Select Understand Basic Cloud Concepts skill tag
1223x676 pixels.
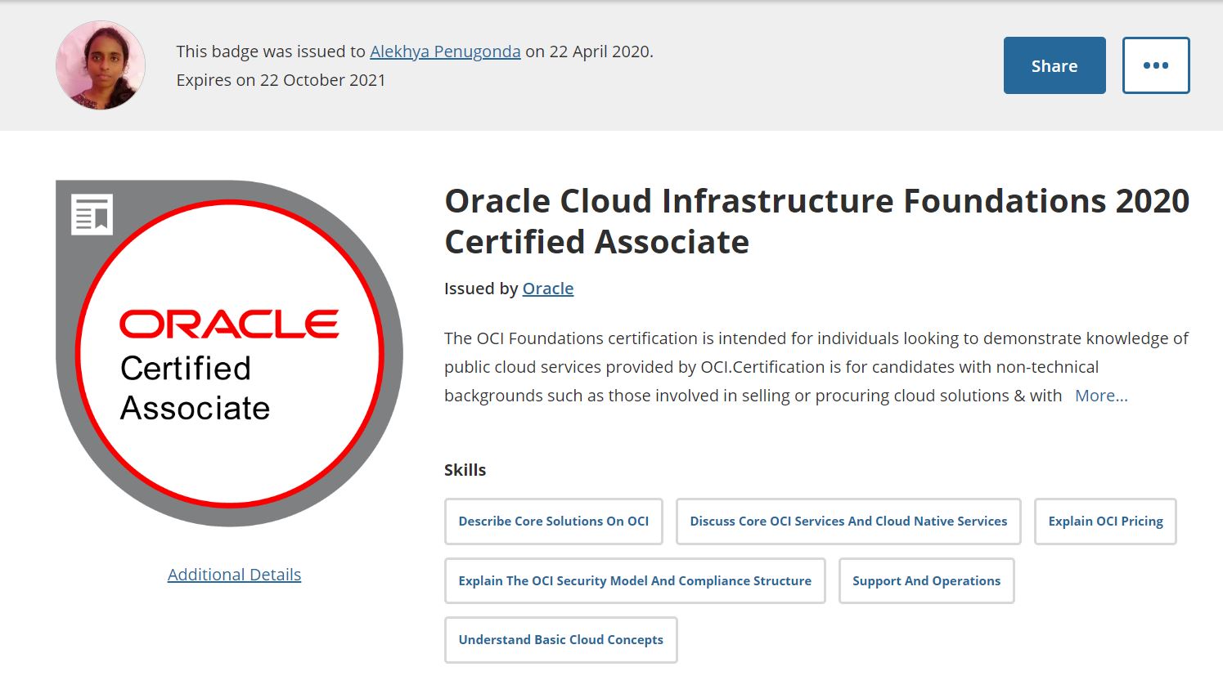(x=561, y=640)
